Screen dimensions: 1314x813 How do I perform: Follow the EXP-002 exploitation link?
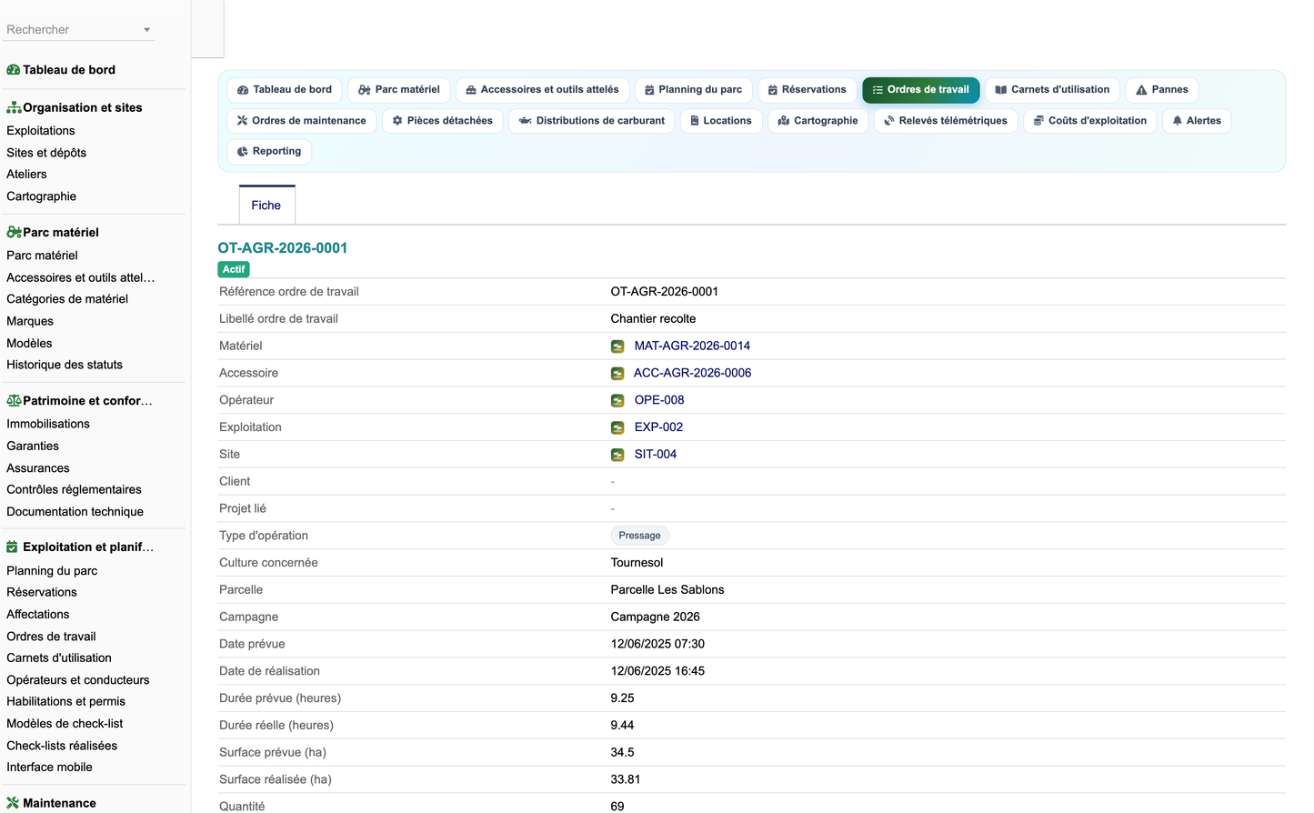coord(658,427)
